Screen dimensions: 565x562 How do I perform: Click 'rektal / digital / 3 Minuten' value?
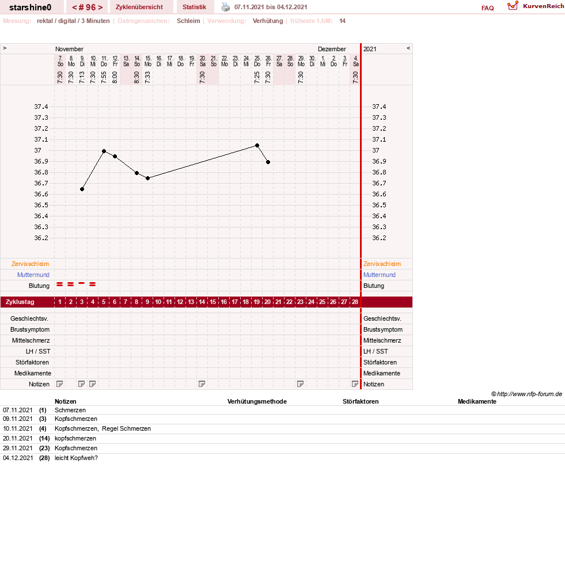coord(73,21)
